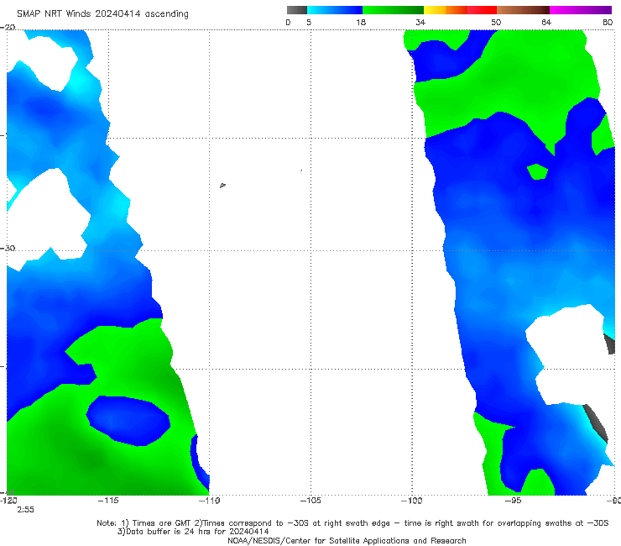Click the note "3)Data buffer is 24 hrs for 20240414"
Screen dimensions: 621x546
point(193,532)
